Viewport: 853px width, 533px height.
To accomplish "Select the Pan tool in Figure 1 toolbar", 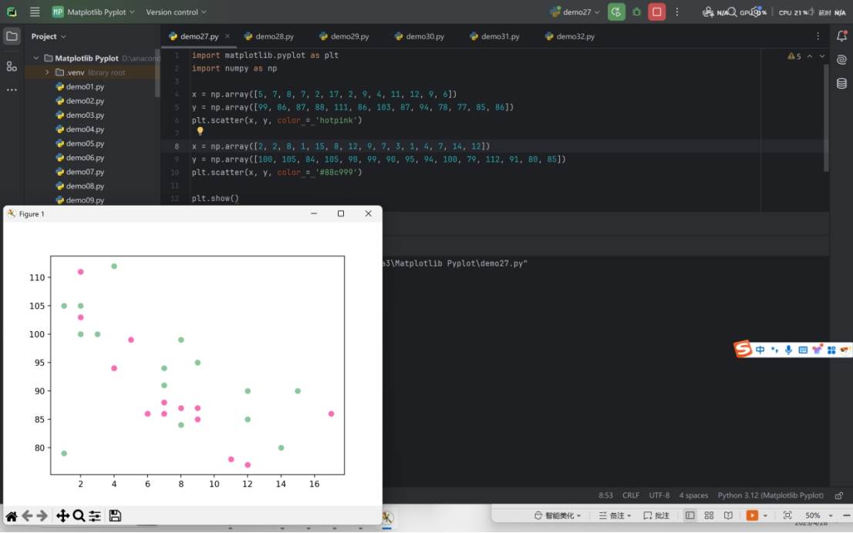I will [62, 516].
